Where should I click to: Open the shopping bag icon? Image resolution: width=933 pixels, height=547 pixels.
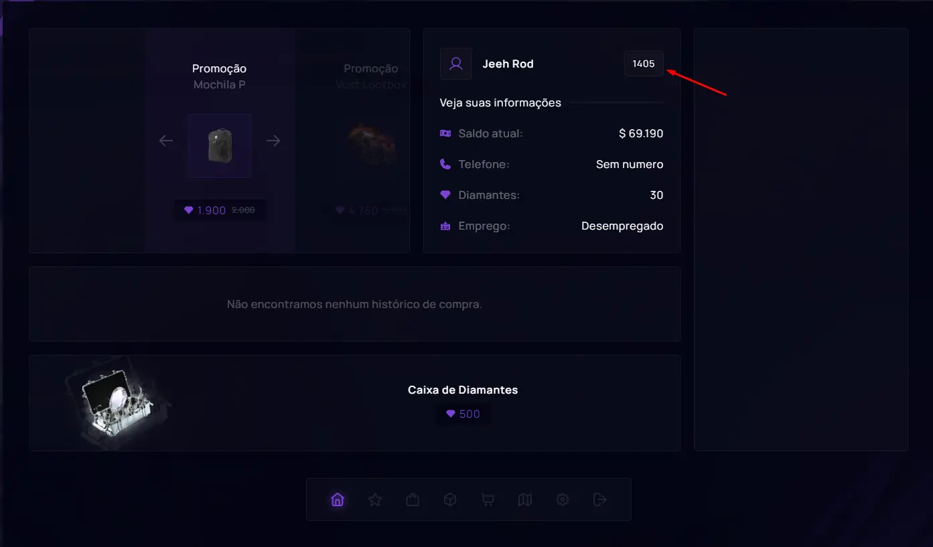click(x=413, y=499)
